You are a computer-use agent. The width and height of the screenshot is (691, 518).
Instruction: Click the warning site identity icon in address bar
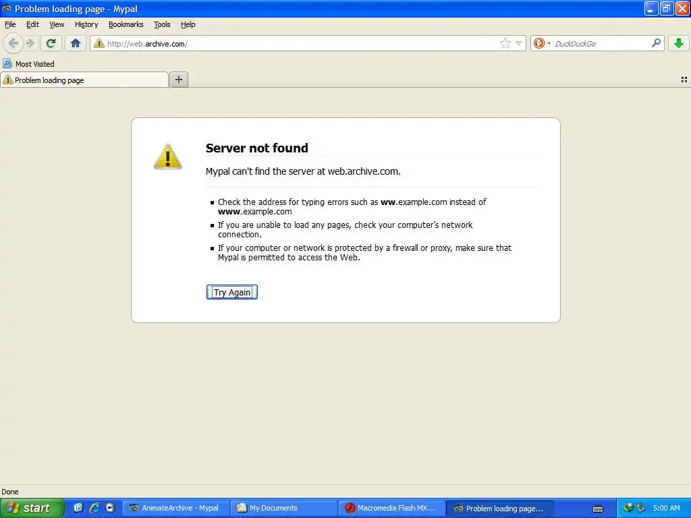(99, 43)
